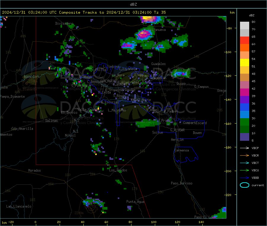Click the El_Desvio place label
Viewport: 267px width, 226px height.
(x=69, y=113)
